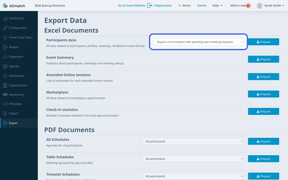Image resolution: width=288 pixels, height=180 pixels.
Task: Click the Messages envelope icon
Action: [5, 104]
